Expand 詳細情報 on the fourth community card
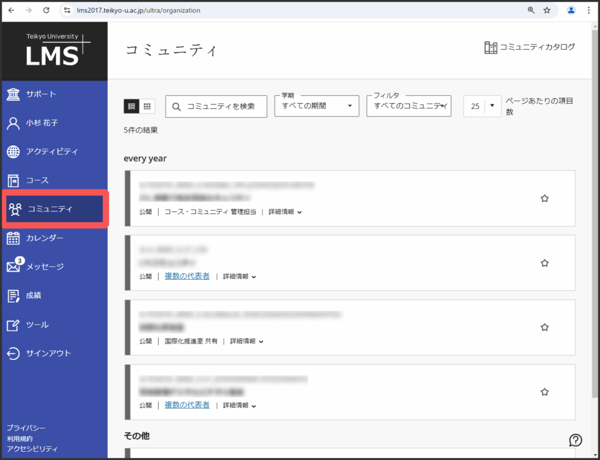 pyautogui.click(x=240, y=406)
